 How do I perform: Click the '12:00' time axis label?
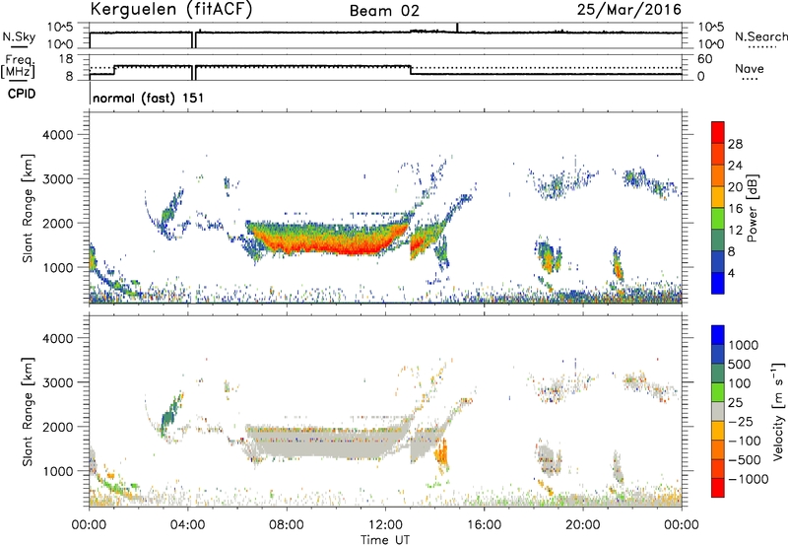tap(385, 525)
